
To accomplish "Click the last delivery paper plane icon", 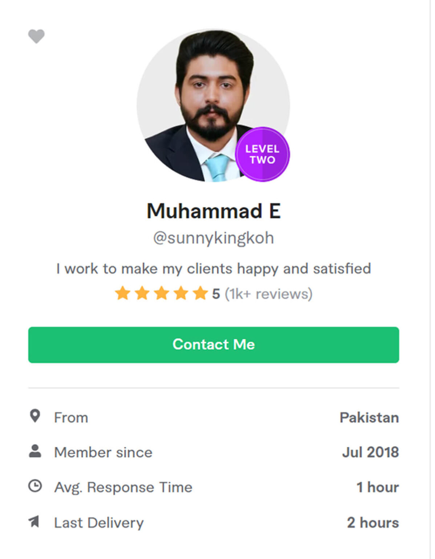I will pos(34,522).
